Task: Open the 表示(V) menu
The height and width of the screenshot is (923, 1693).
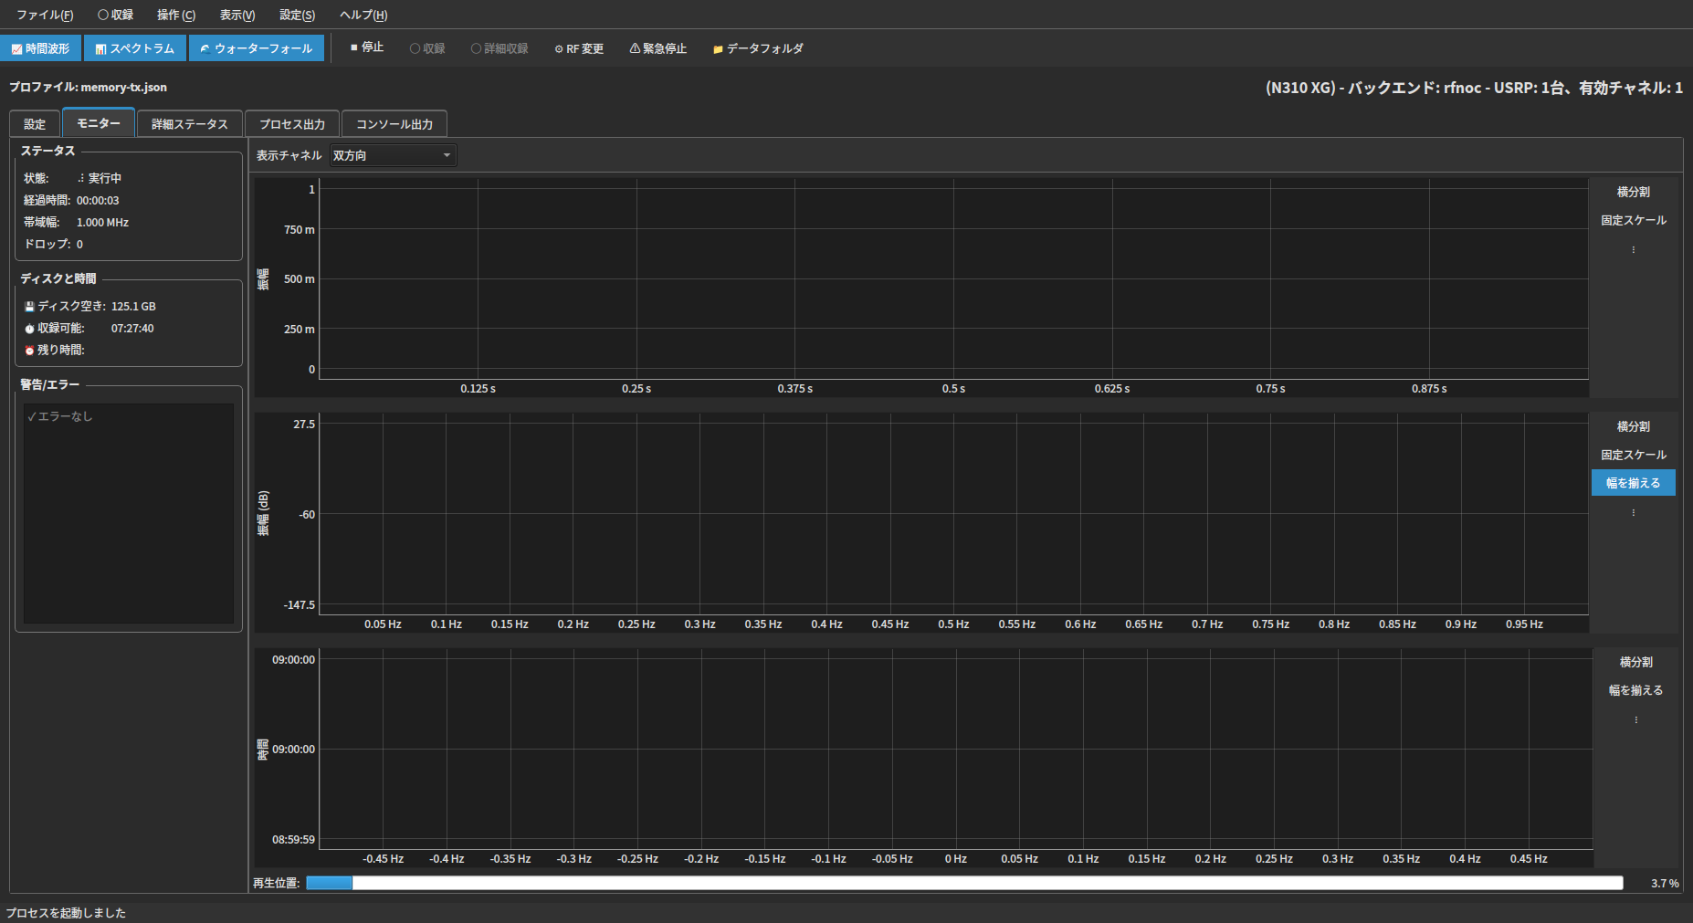Action: [237, 15]
